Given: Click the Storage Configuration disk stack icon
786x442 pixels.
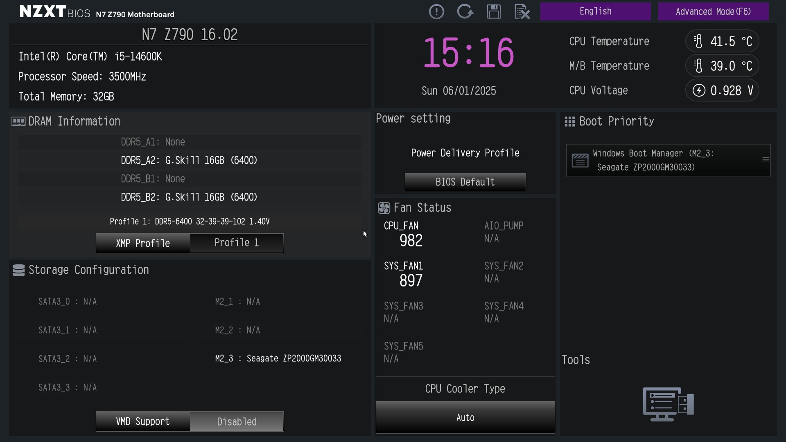Looking at the screenshot, I should [19, 270].
